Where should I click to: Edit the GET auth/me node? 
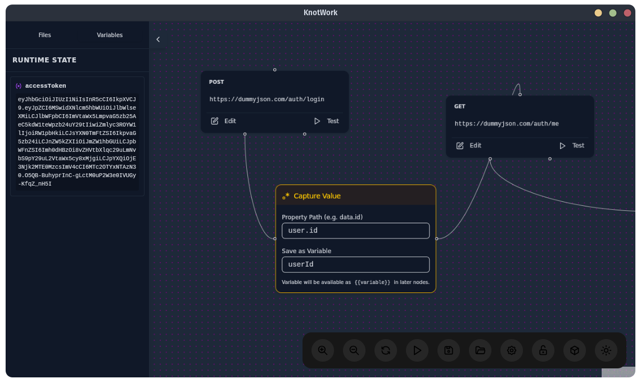(470, 145)
